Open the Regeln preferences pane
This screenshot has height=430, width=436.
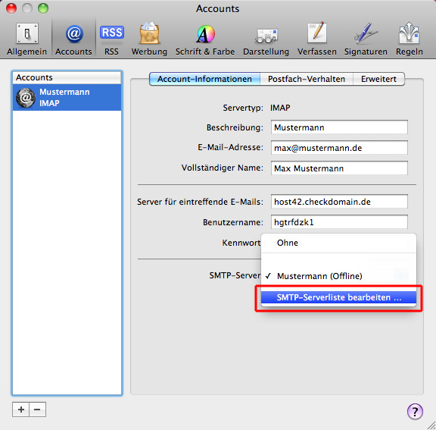tap(410, 39)
